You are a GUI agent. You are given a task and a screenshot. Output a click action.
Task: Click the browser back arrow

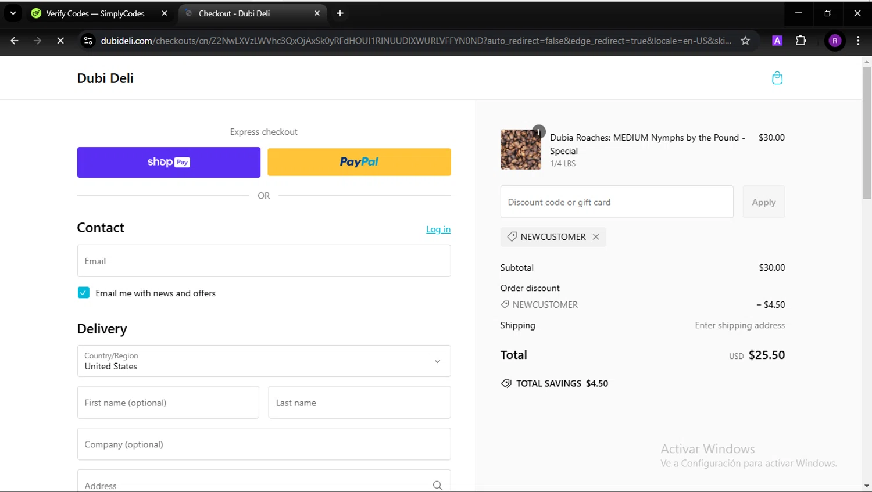coord(15,41)
